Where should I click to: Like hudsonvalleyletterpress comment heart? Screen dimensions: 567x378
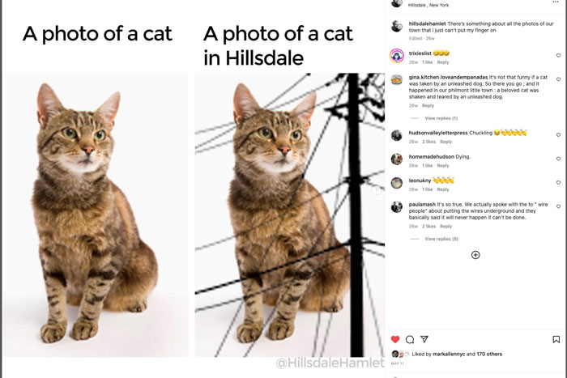558,135
